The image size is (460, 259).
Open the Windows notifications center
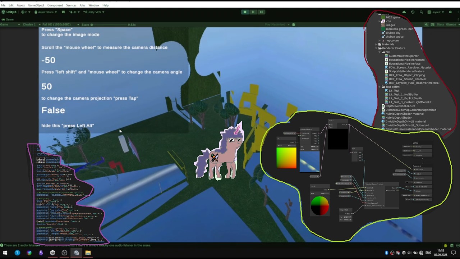[454, 253]
